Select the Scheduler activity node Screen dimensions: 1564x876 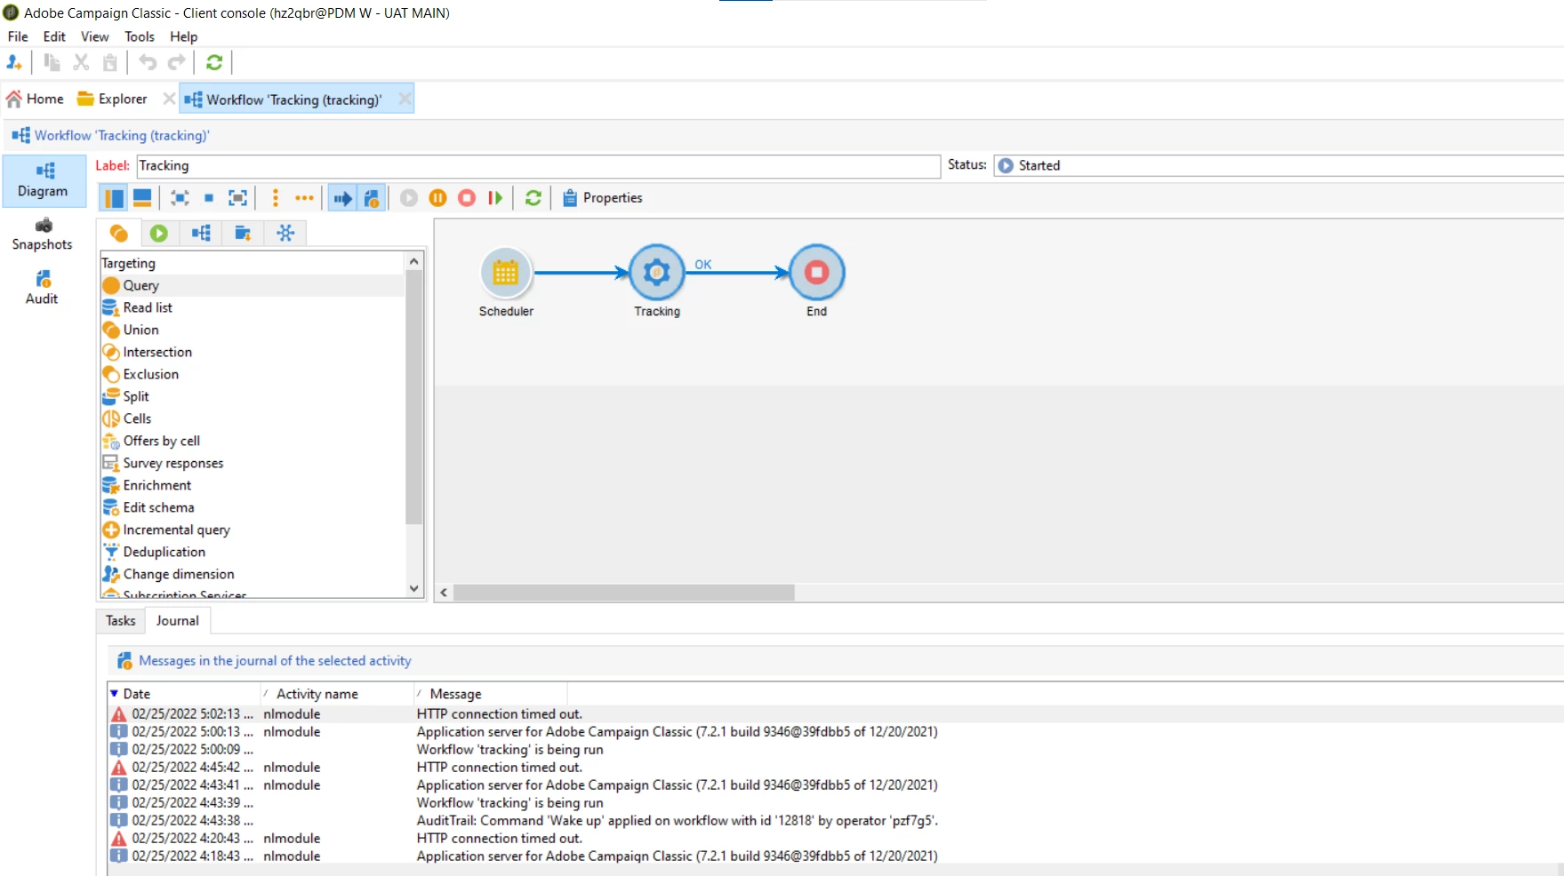[506, 273]
